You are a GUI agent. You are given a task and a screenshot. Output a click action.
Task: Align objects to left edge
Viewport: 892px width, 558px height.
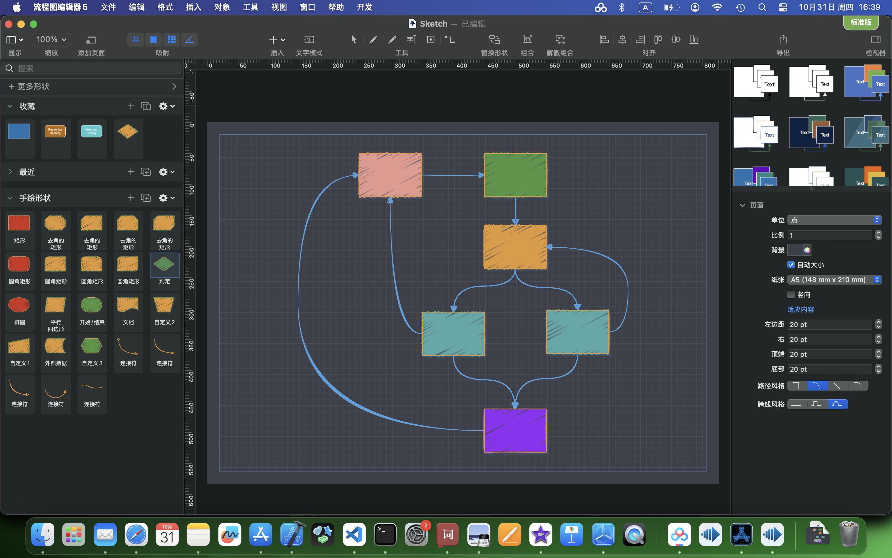coord(604,39)
